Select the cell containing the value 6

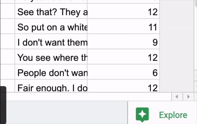pos(123,72)
